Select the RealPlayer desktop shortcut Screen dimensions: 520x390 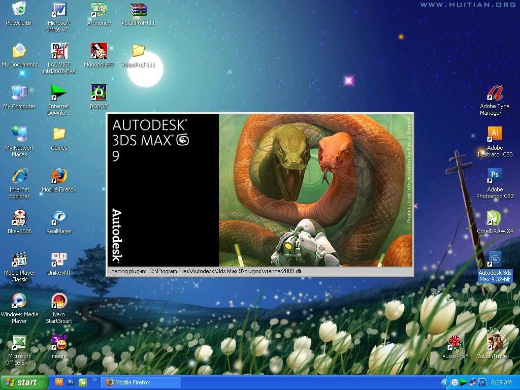point(59,222)
